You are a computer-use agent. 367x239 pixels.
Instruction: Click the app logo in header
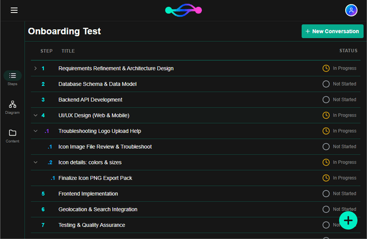183,10
